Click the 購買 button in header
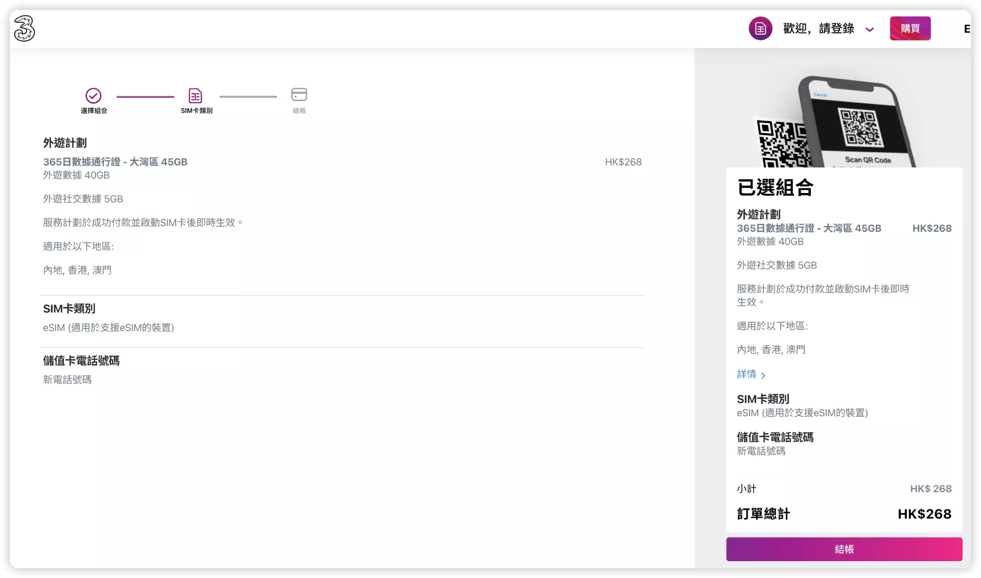Viewport: 981px width, 578px height. coord(910,29)
